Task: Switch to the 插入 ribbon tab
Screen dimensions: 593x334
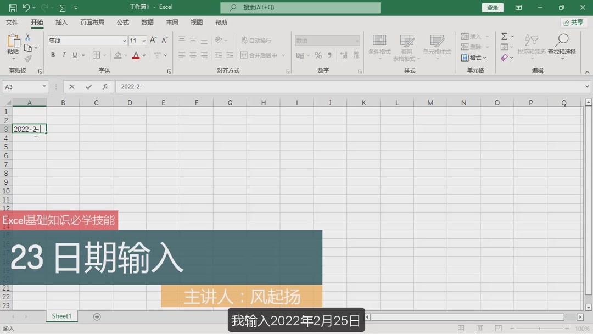Action: tap(61, 23)
